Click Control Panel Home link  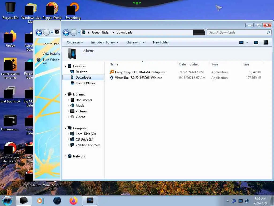(51, 44)
